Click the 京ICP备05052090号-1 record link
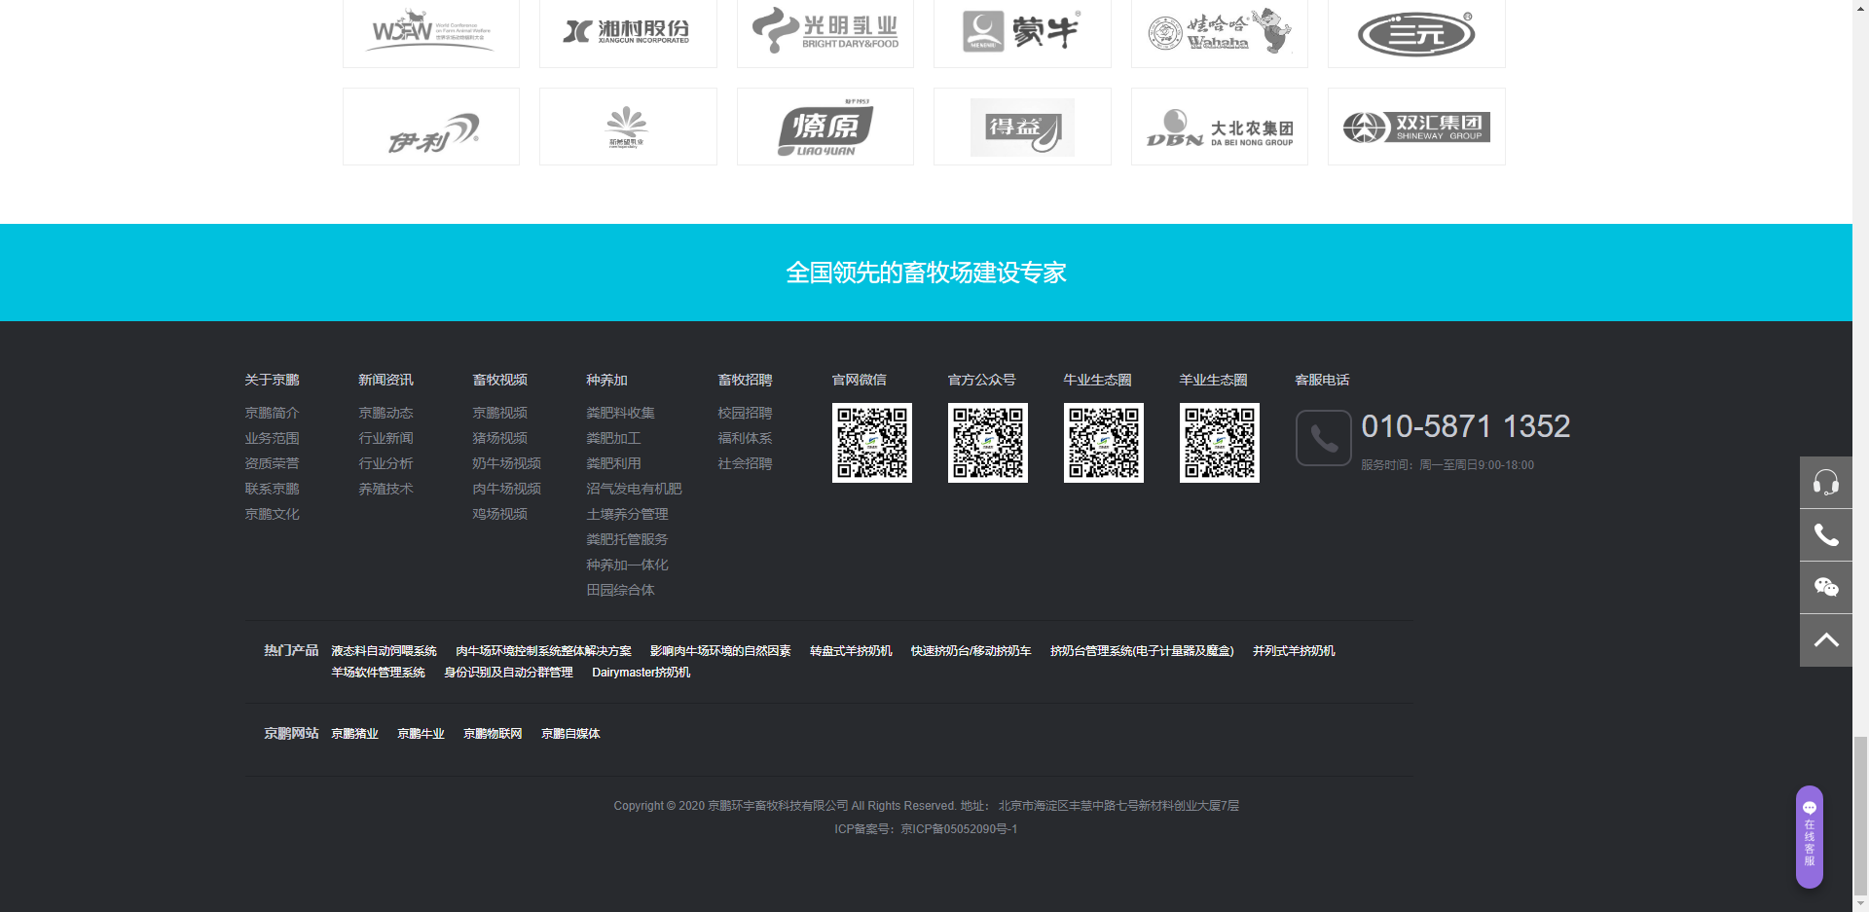Viewport: 1869px width, 912px height. [x=959, y=829]
